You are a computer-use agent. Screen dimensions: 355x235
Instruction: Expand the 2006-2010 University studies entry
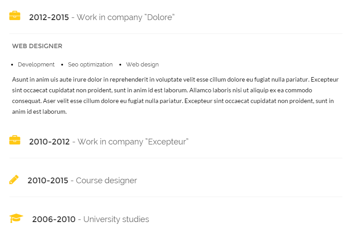(176, 219)
